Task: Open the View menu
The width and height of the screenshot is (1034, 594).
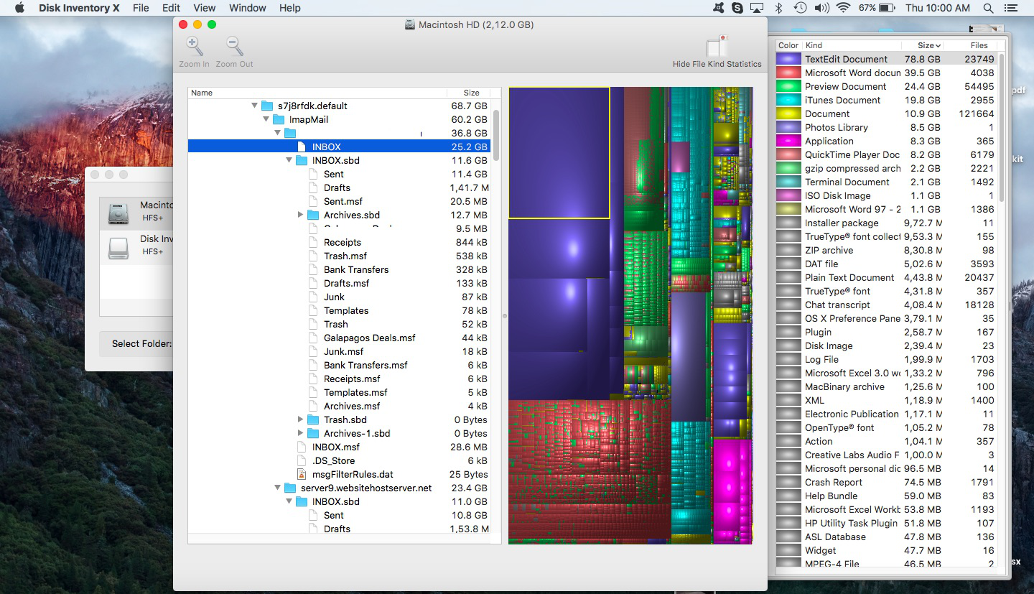Action: 204,8
